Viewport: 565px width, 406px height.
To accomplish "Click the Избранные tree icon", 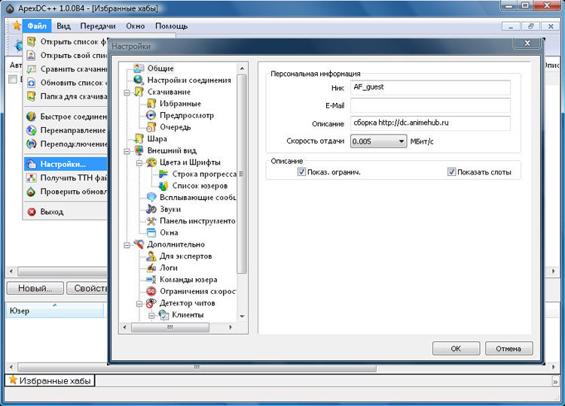I will [151, 104].
